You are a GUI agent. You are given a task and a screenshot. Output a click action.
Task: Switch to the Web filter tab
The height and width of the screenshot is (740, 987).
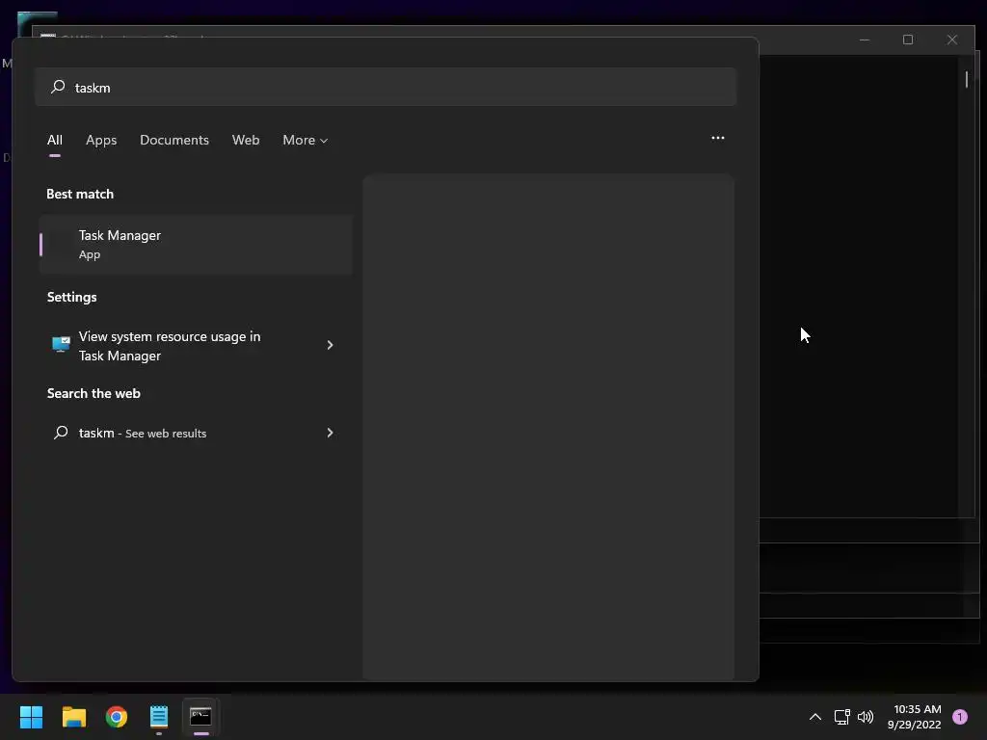[246, 140]
